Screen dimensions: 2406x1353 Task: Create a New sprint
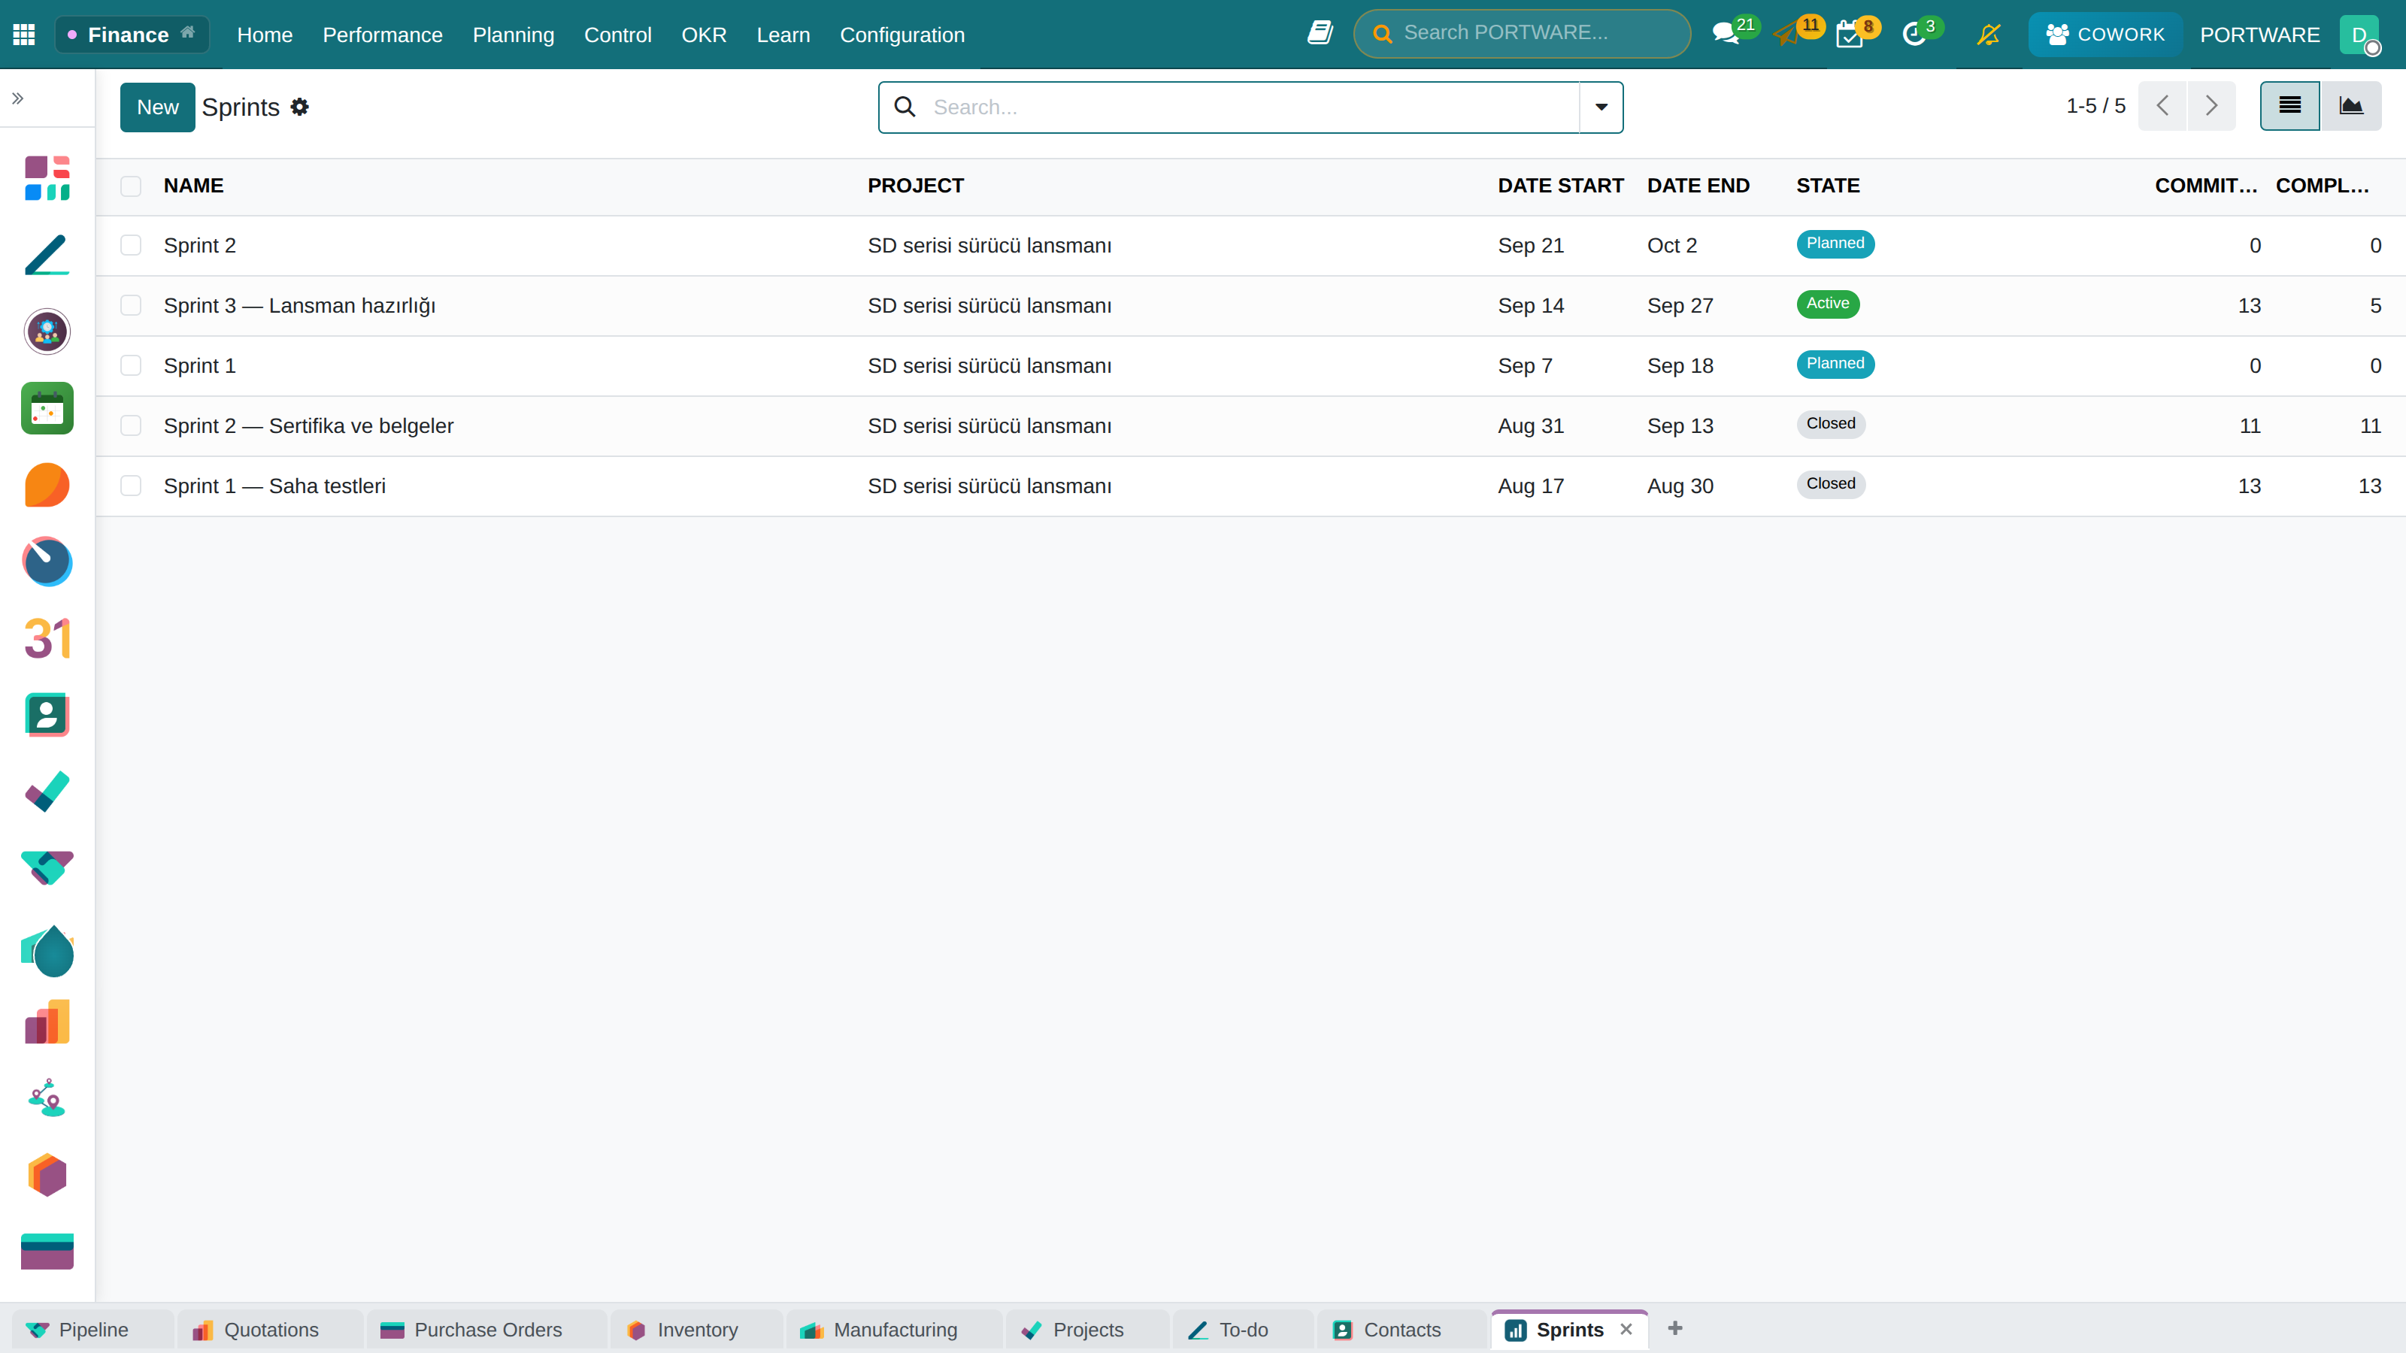pos(157,107)
